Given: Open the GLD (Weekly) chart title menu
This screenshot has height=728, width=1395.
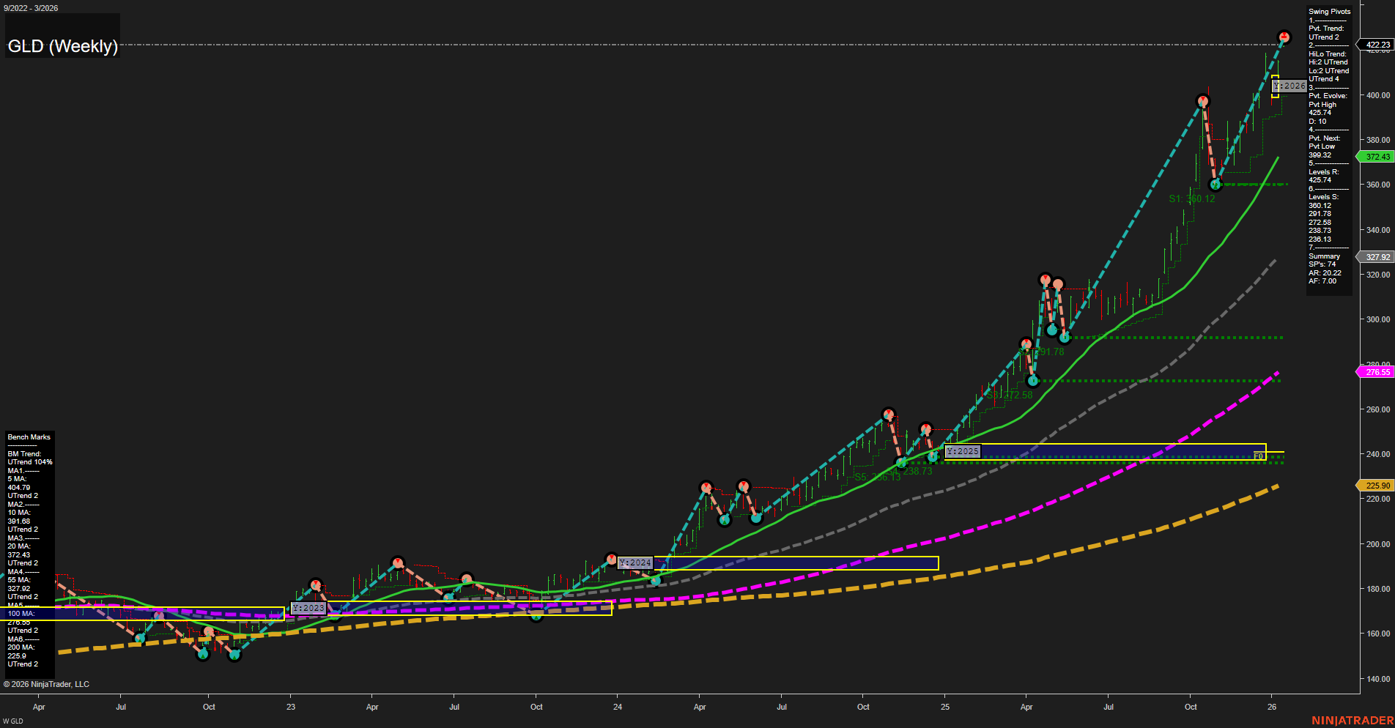Looking at the screenshot, I should 62,45.
